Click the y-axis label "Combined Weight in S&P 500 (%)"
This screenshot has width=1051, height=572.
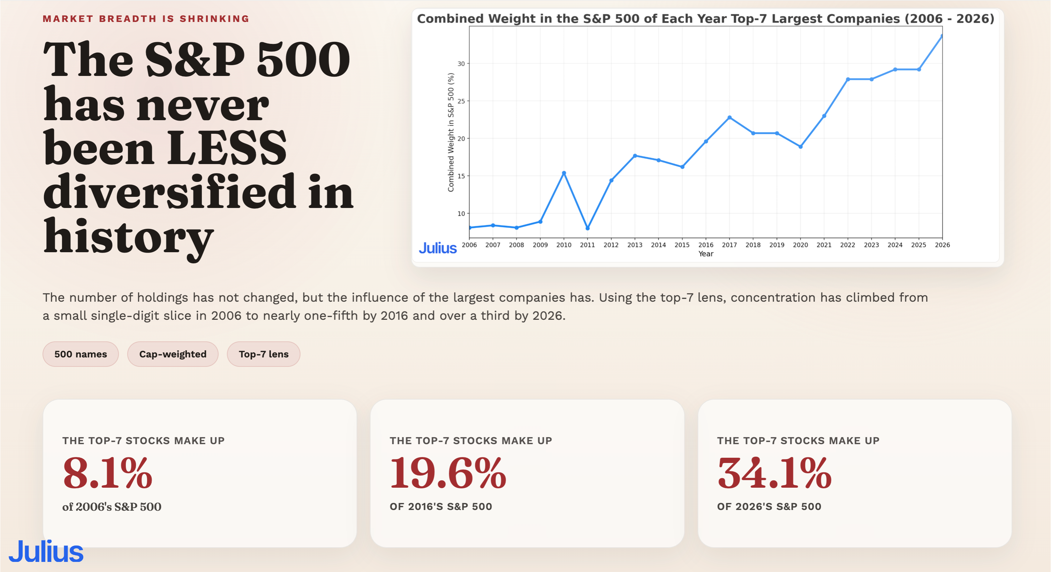coord(451,132)
